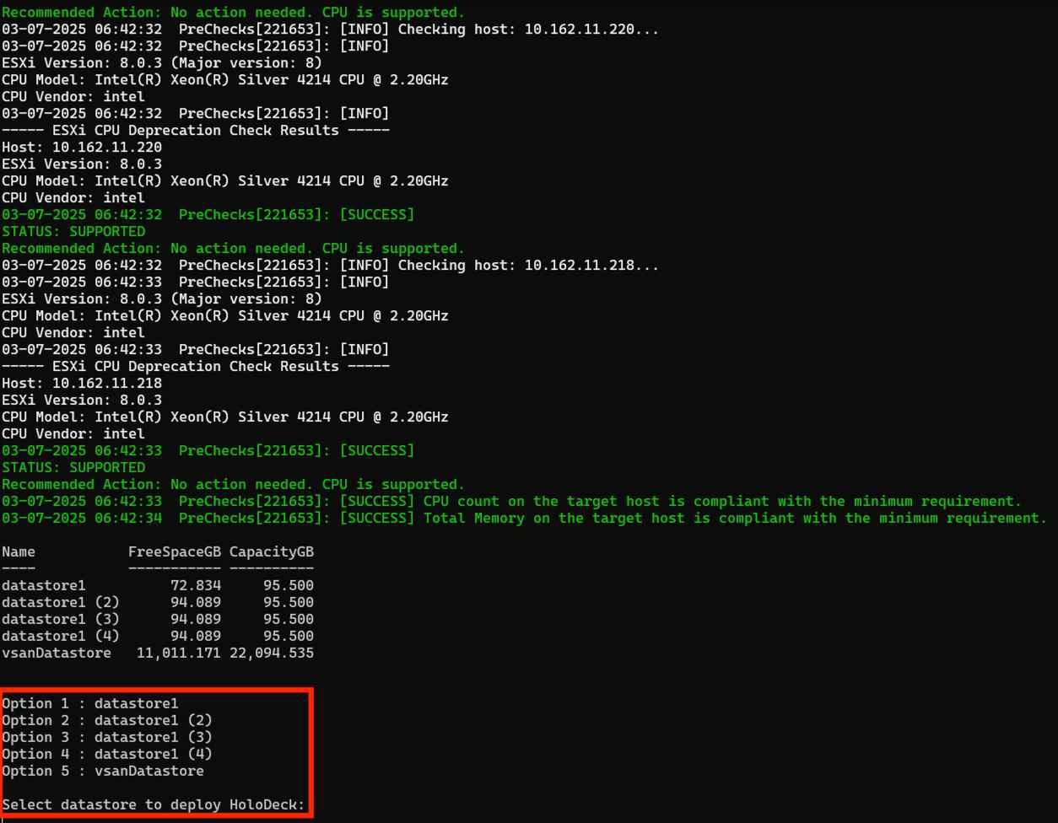1058x823 pixels.
Task: Select 'Option 5 : vsanDatastore' entry
Action: pos(103,771)
